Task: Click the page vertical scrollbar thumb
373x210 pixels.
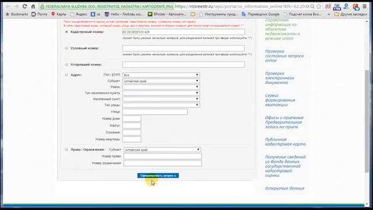Action: [367, 121]
